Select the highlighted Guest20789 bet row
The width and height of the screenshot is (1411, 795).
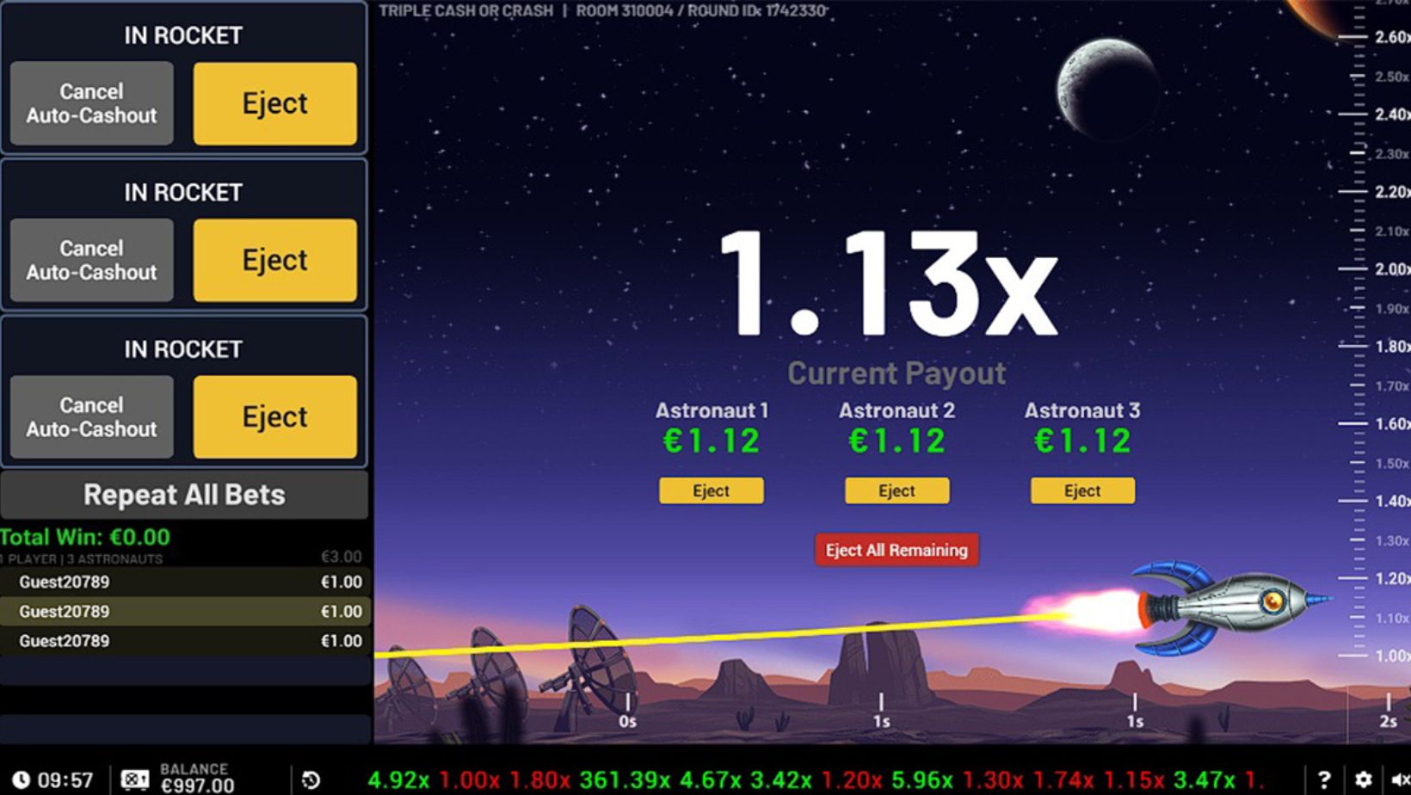pos(184,611)
